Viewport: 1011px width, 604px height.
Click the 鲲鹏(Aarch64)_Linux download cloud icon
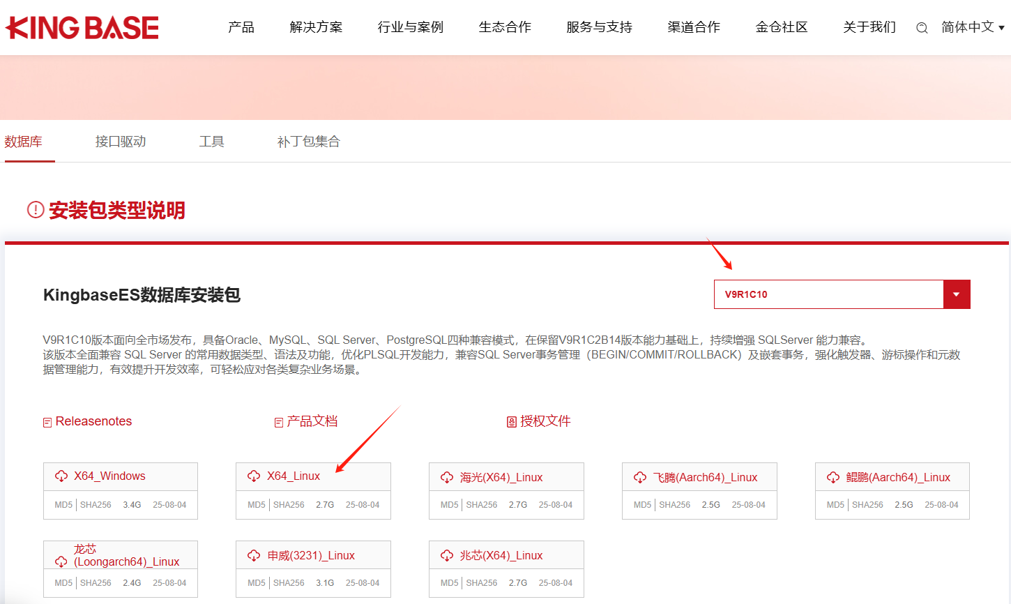(833, 478)
